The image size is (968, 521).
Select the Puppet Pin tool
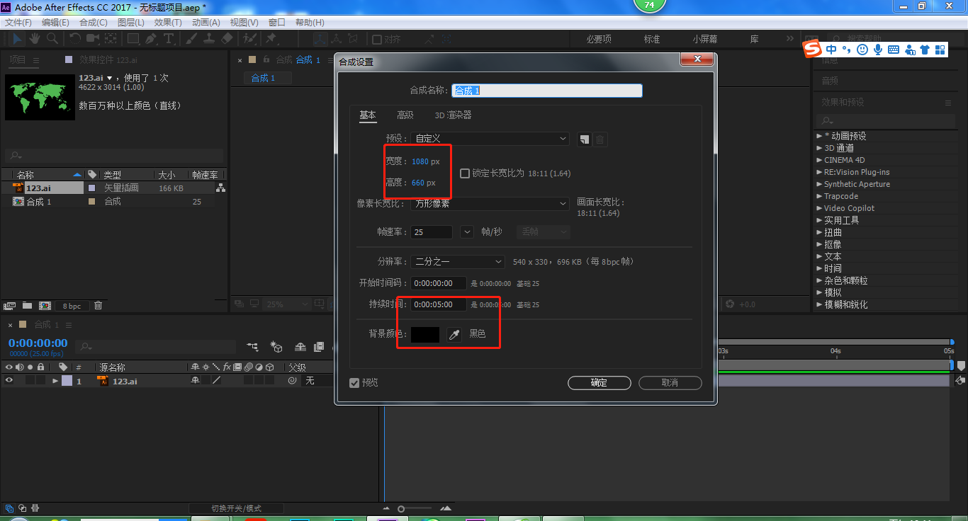point(271,39)
